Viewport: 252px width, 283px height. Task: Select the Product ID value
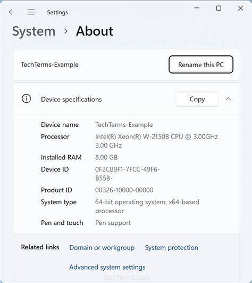point(124,190)
